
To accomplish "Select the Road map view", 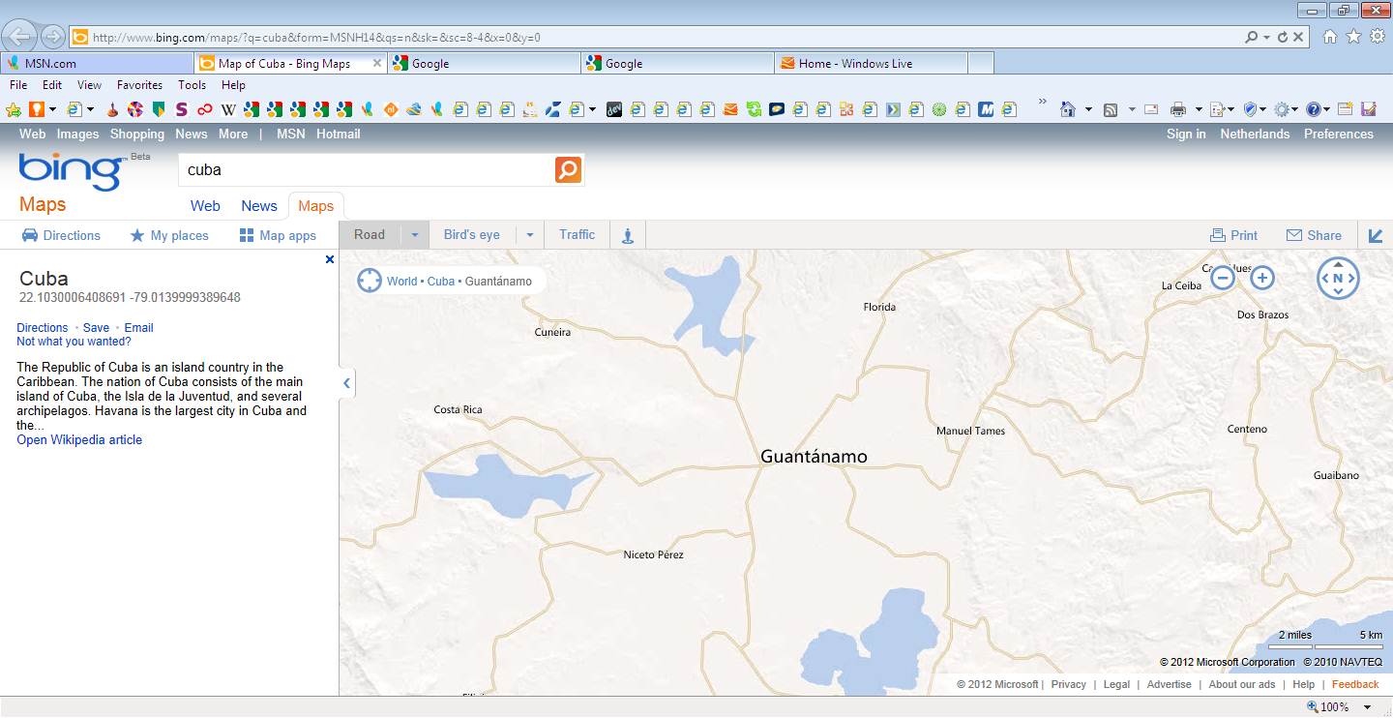I will tap(370, 234).
